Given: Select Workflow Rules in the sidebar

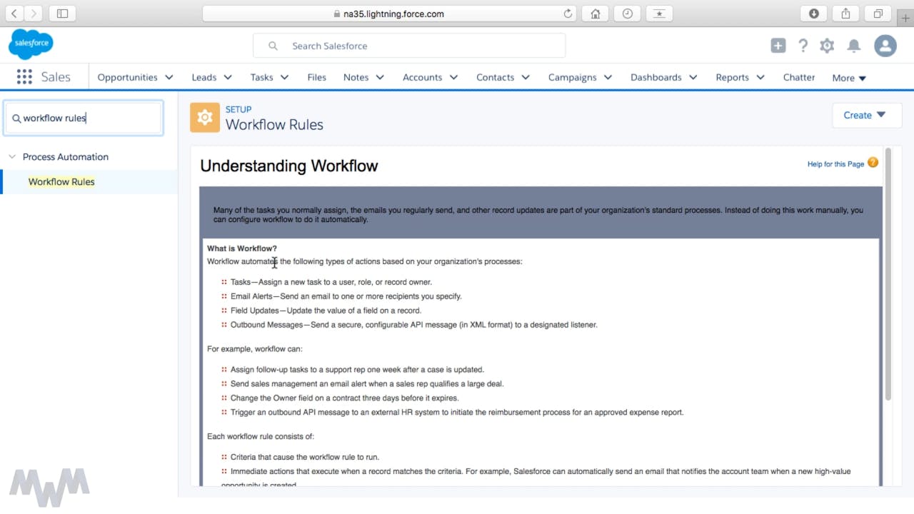Looking at the screenshot, I should [x=61, y=182].
